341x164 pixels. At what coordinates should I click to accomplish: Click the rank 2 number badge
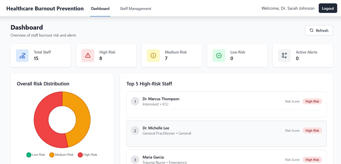(x=135, y=131)
